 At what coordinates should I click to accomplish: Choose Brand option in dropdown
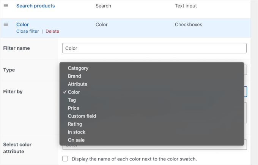(74, 76)
